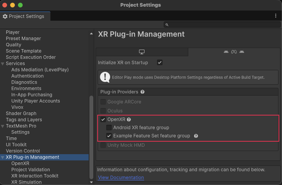Open UI Toolkit settings
Image resolution: width=282 pixels, height=185 pixels.
[x=16, y=145]
